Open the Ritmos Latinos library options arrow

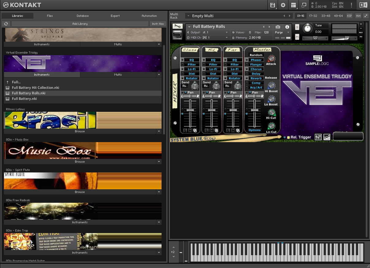coord(158,131)
